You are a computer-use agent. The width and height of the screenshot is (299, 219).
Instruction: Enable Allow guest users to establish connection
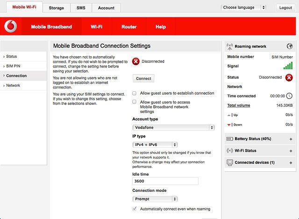tap(134, 93)
